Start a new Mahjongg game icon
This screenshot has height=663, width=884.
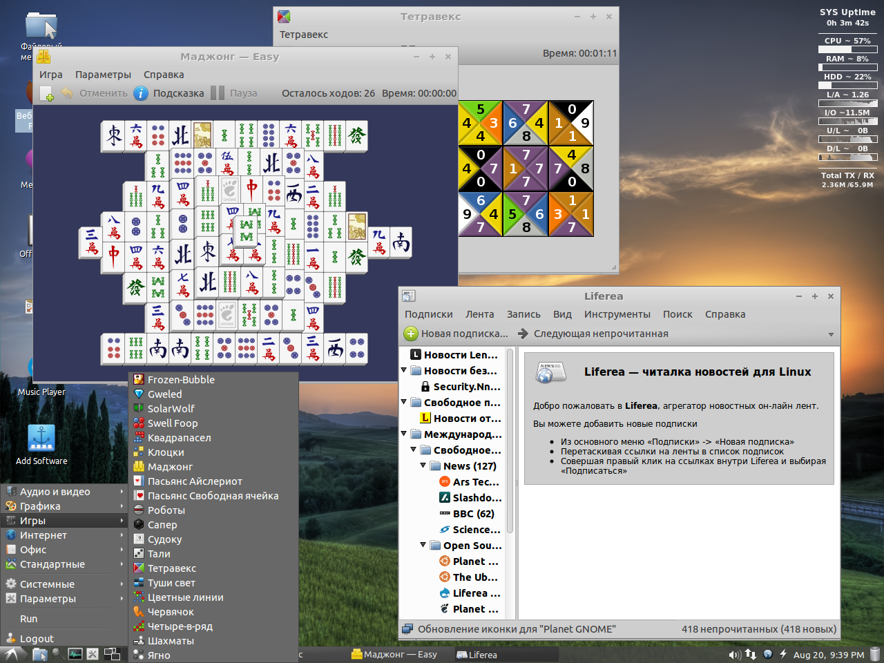tap(46, 93)
